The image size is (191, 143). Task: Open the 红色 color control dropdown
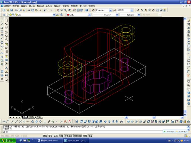[78, 15]
